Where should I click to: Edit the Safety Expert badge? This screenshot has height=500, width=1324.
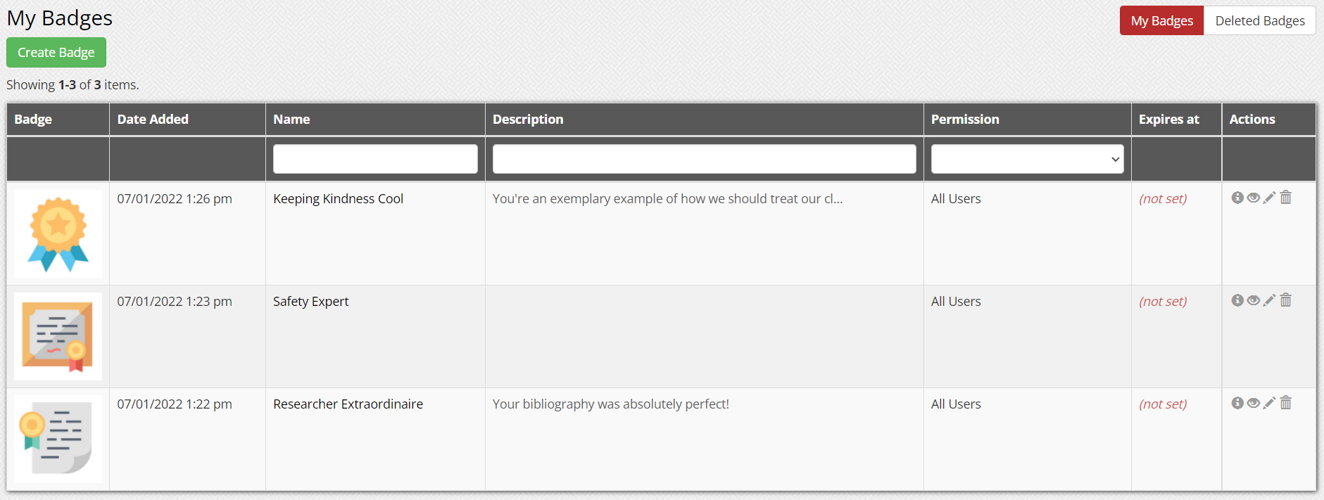coord(1269,300)
